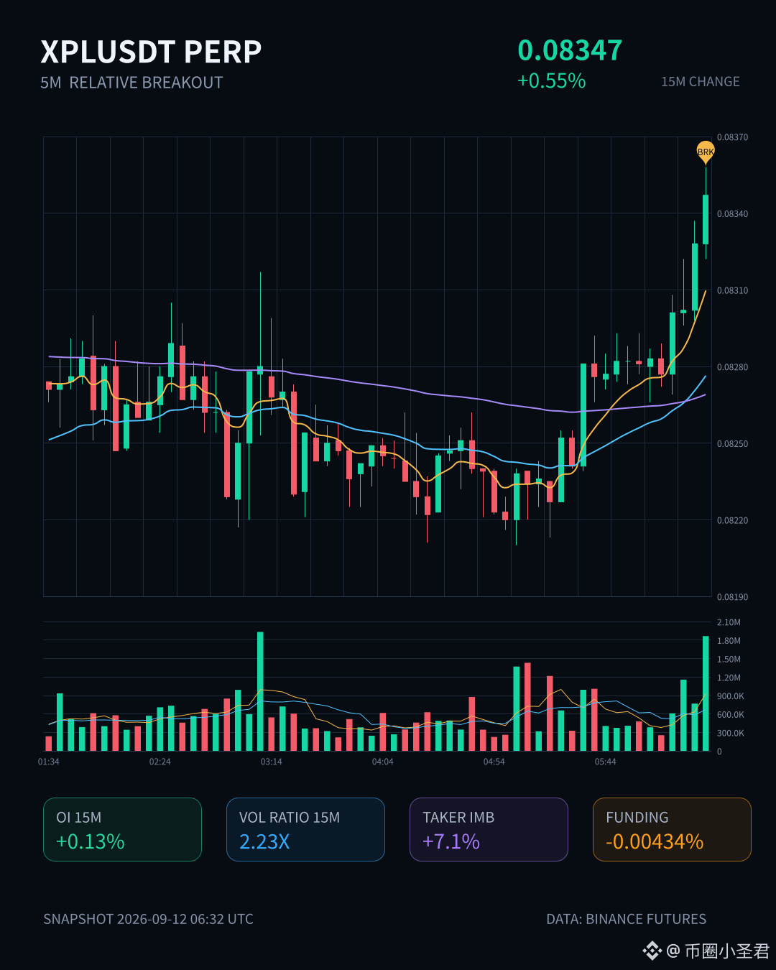This screenshot has width=776, height=970.
Task: Click the Binance logo icon in watermark
Action: (x=652, y=951)
